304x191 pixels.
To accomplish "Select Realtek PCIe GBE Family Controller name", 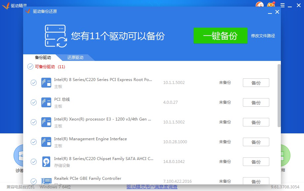I will [x=88, y=178].
